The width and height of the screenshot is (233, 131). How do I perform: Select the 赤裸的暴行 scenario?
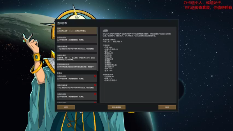coord(77,58)
